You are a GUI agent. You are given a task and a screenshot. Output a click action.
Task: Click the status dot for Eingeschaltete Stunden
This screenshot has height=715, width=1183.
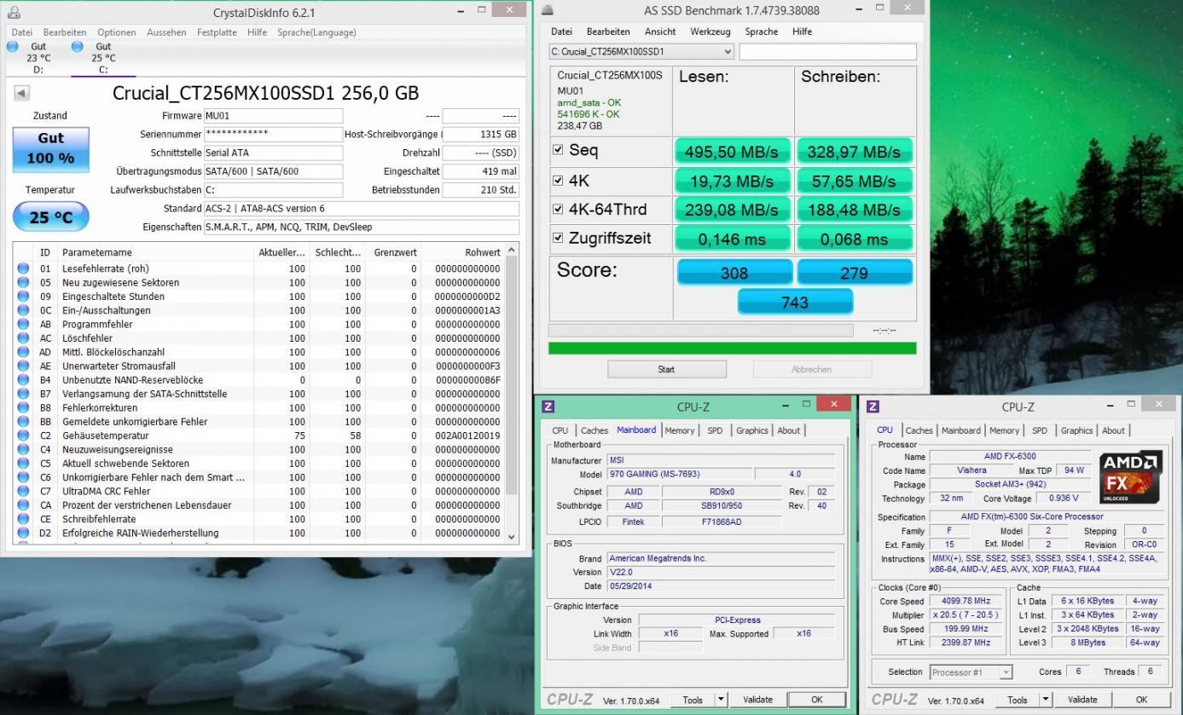(23, 297)
